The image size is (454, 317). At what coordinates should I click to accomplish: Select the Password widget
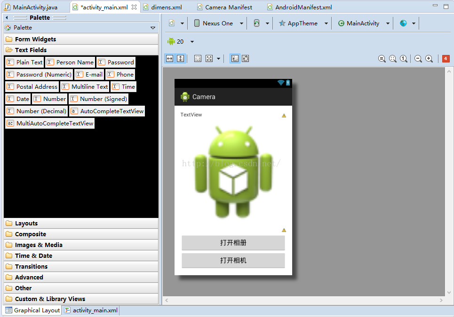click(x=116, y=62)
